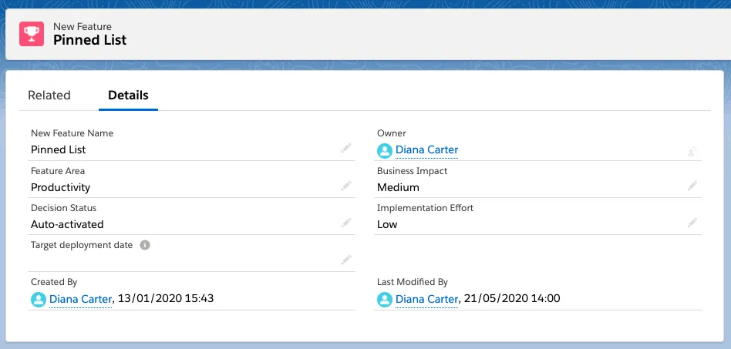Click the change Owner icon

tap(692, 151)
